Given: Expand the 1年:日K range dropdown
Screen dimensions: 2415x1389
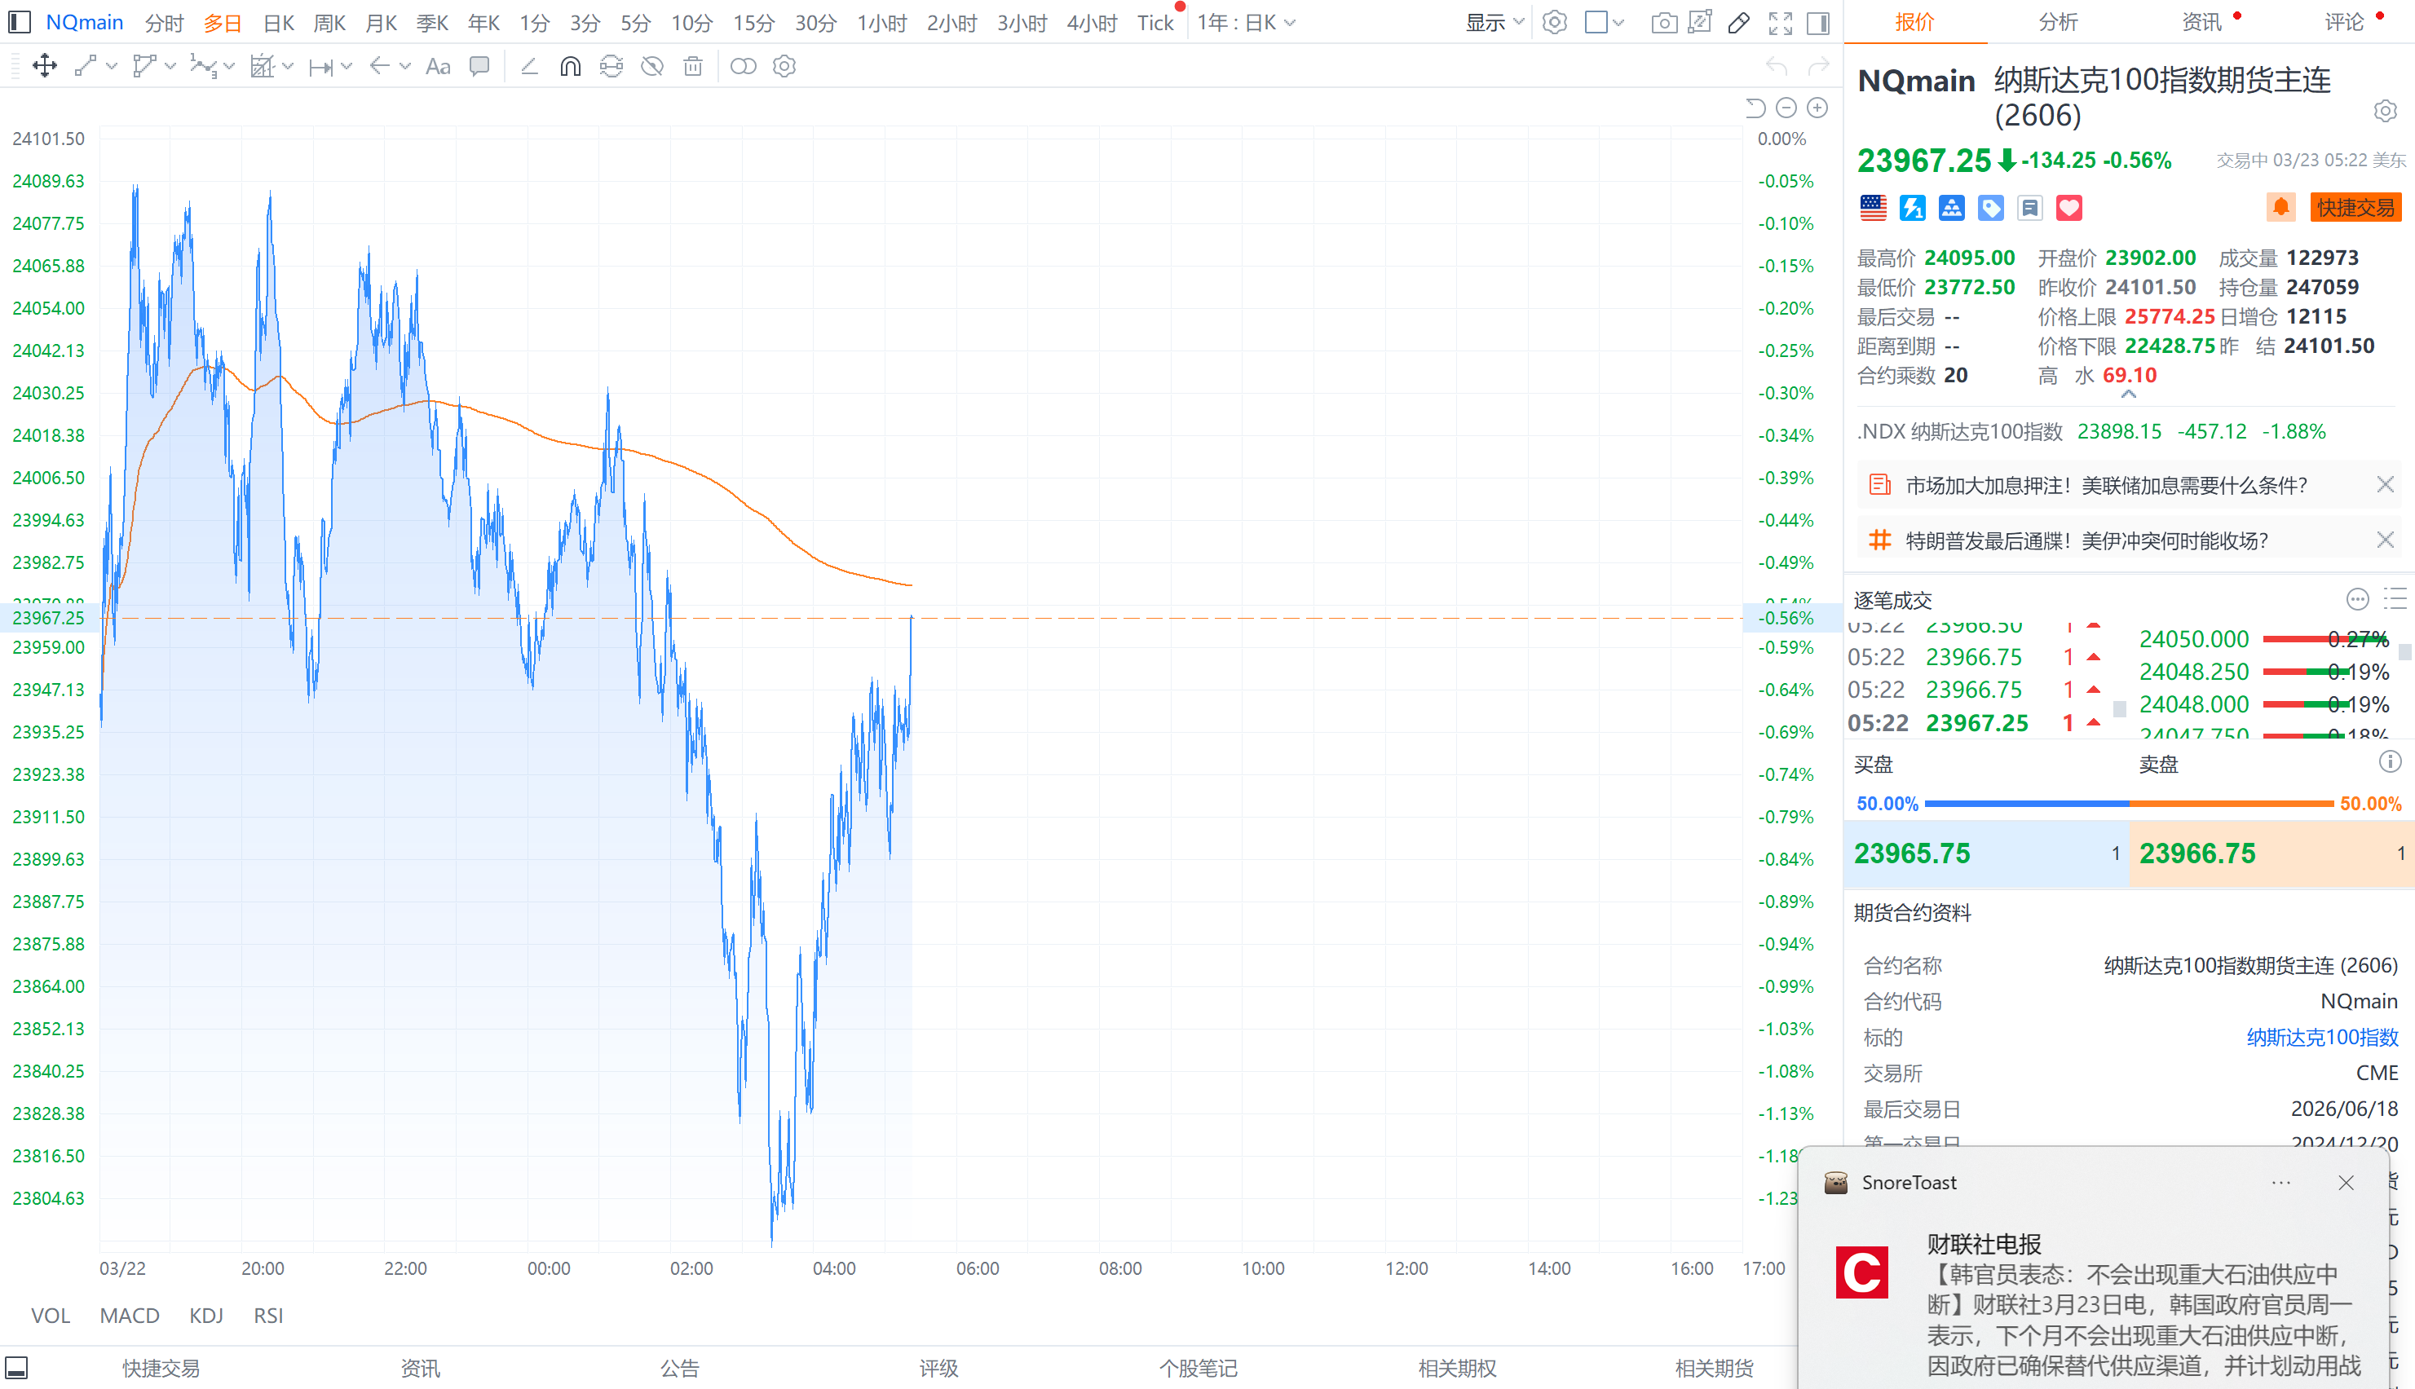Looking at the screenshot, I should [1246, 23].
